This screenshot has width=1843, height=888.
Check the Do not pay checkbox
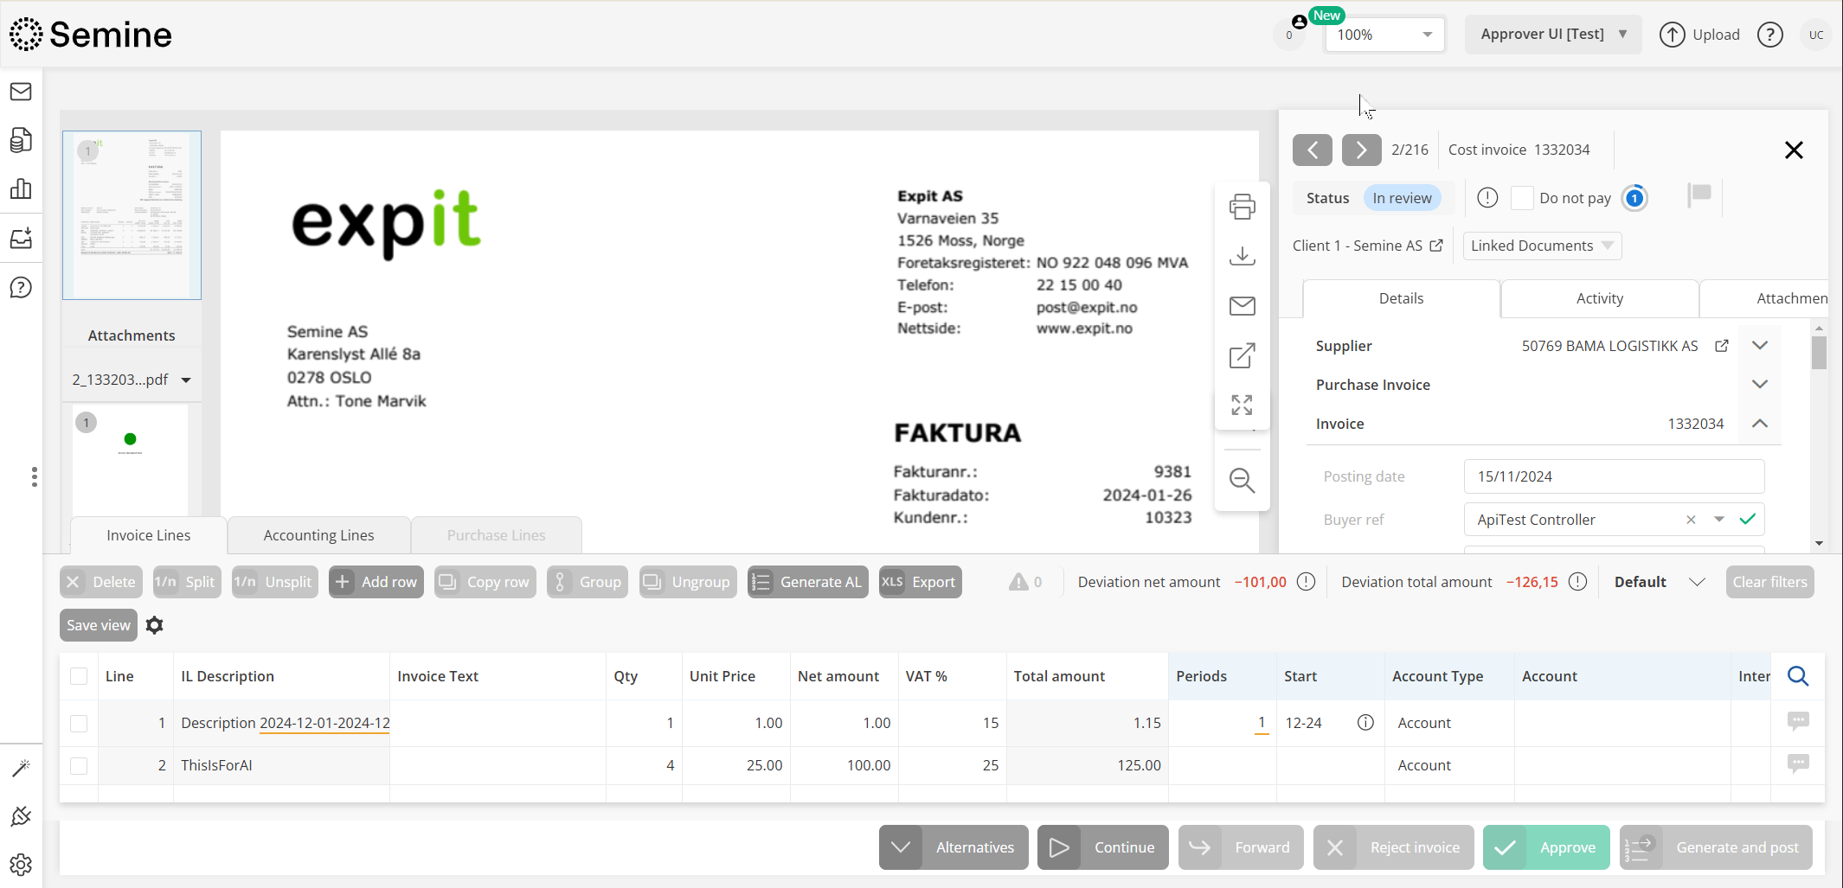coord(1521,198)
